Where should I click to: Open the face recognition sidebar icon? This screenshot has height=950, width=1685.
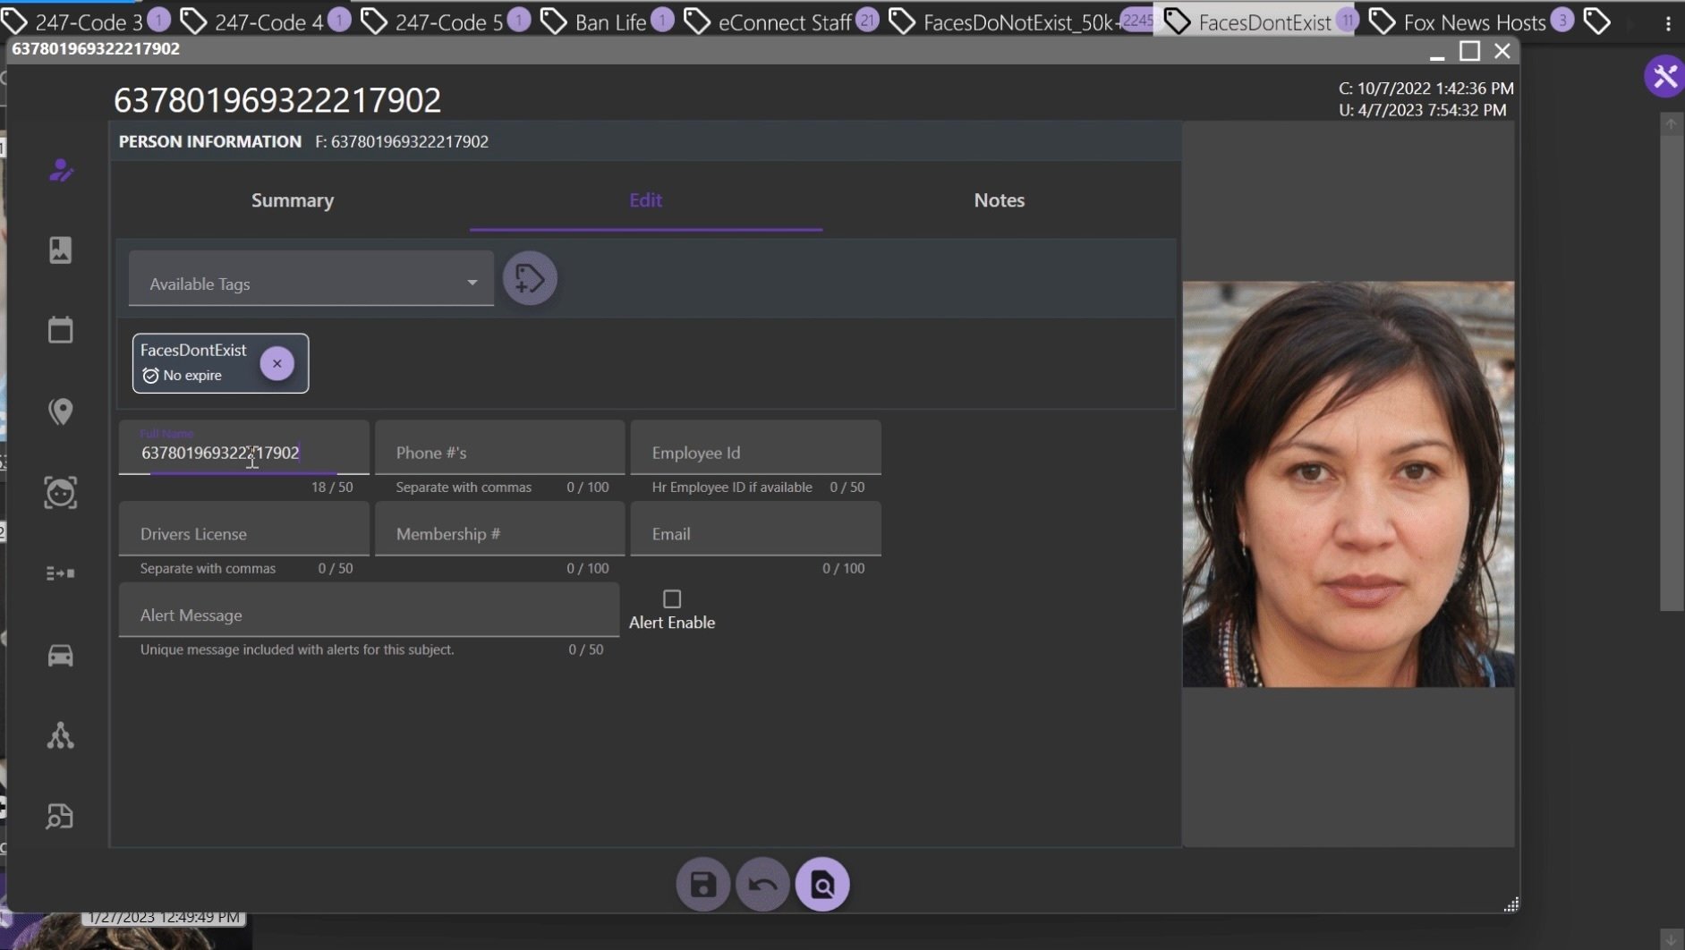[60, 493]
